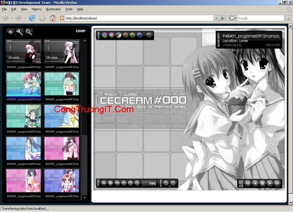Viewport: 293px width, 212px height.
Task: Open the File menu
Action: click(x=4, y=9)
